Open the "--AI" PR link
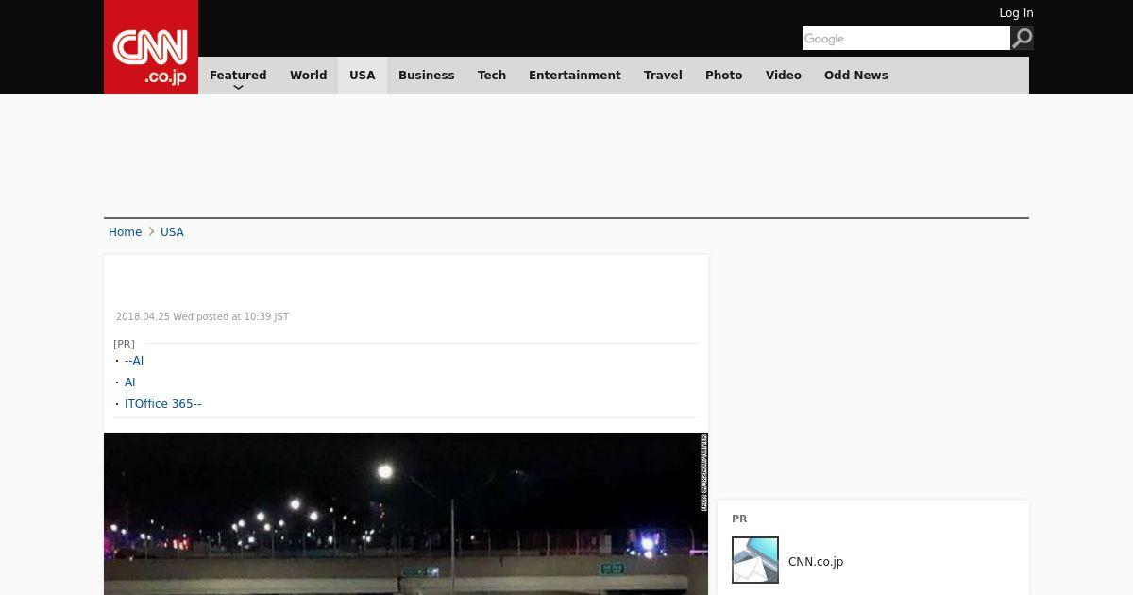Viewport: 1133px width, 595px height. point(134,361)
